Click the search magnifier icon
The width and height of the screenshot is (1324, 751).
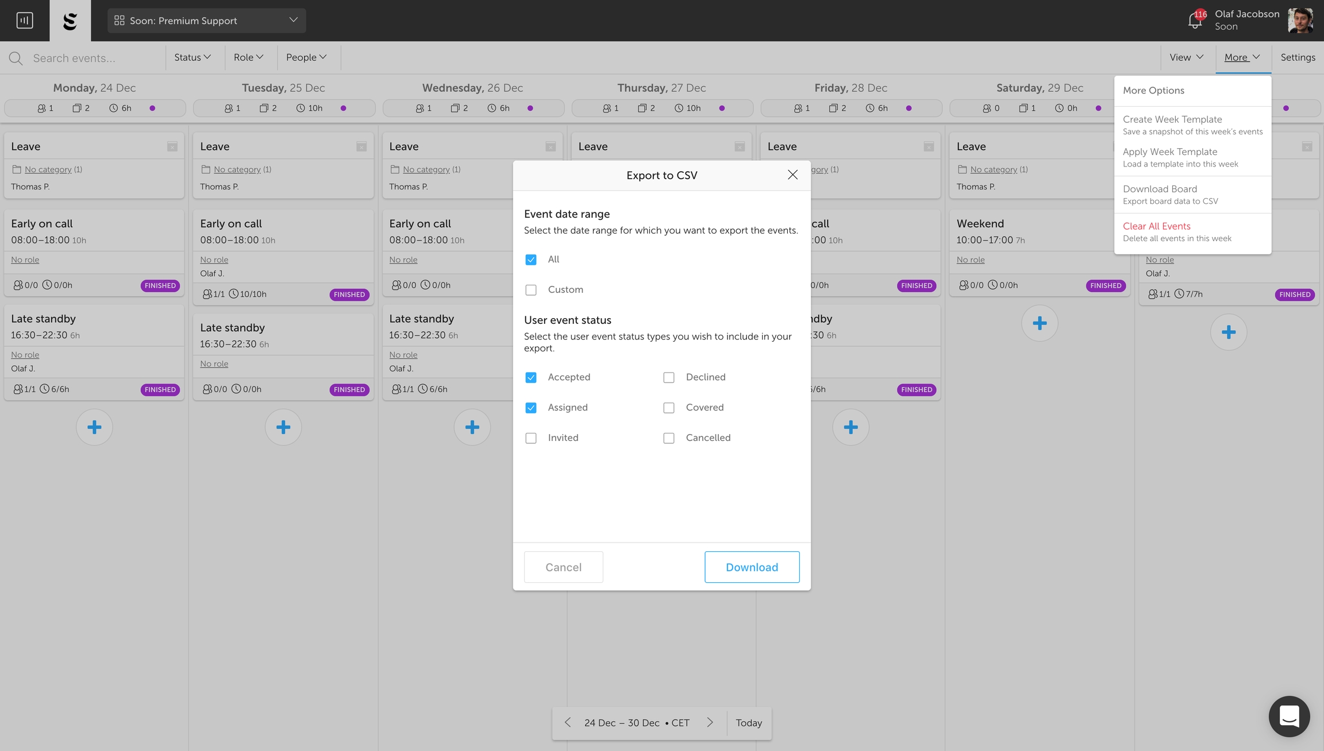16,58
